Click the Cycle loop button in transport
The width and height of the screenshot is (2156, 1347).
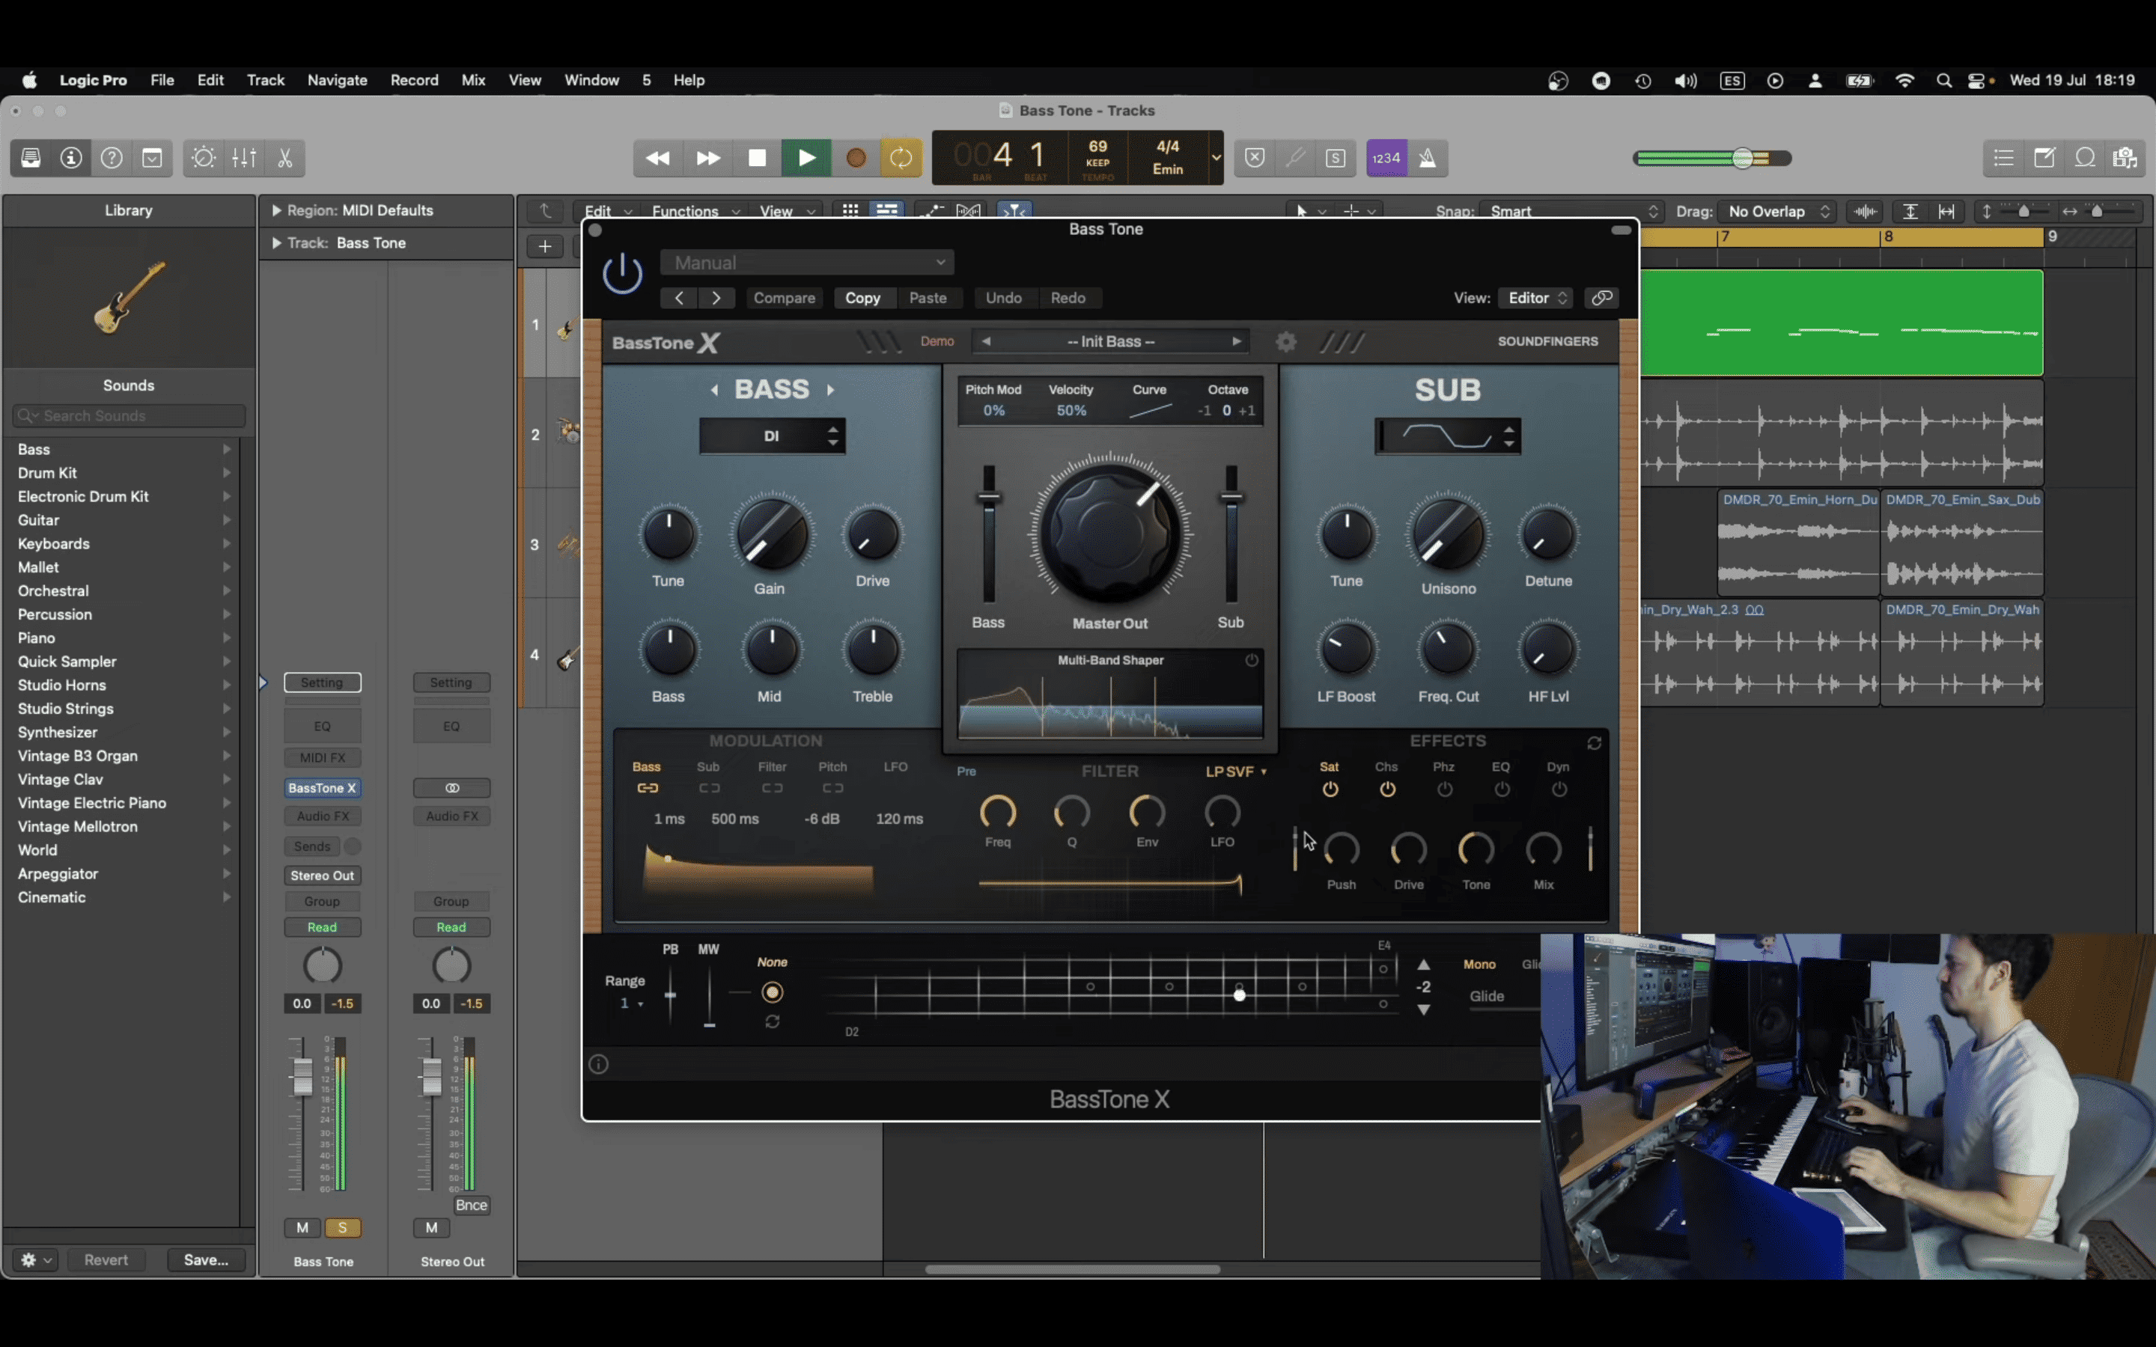pyautogui.click(x=901, y=159)
